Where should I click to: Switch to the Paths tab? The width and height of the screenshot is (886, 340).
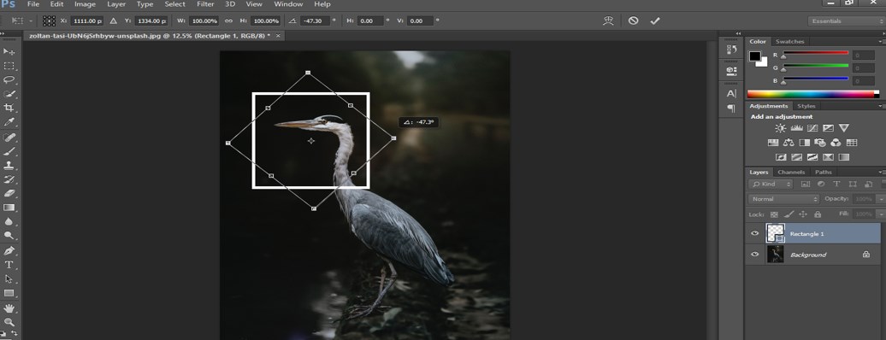824,173
